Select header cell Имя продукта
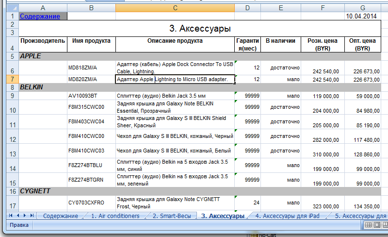This screenshot has height=237, width=388. point(91,45)
